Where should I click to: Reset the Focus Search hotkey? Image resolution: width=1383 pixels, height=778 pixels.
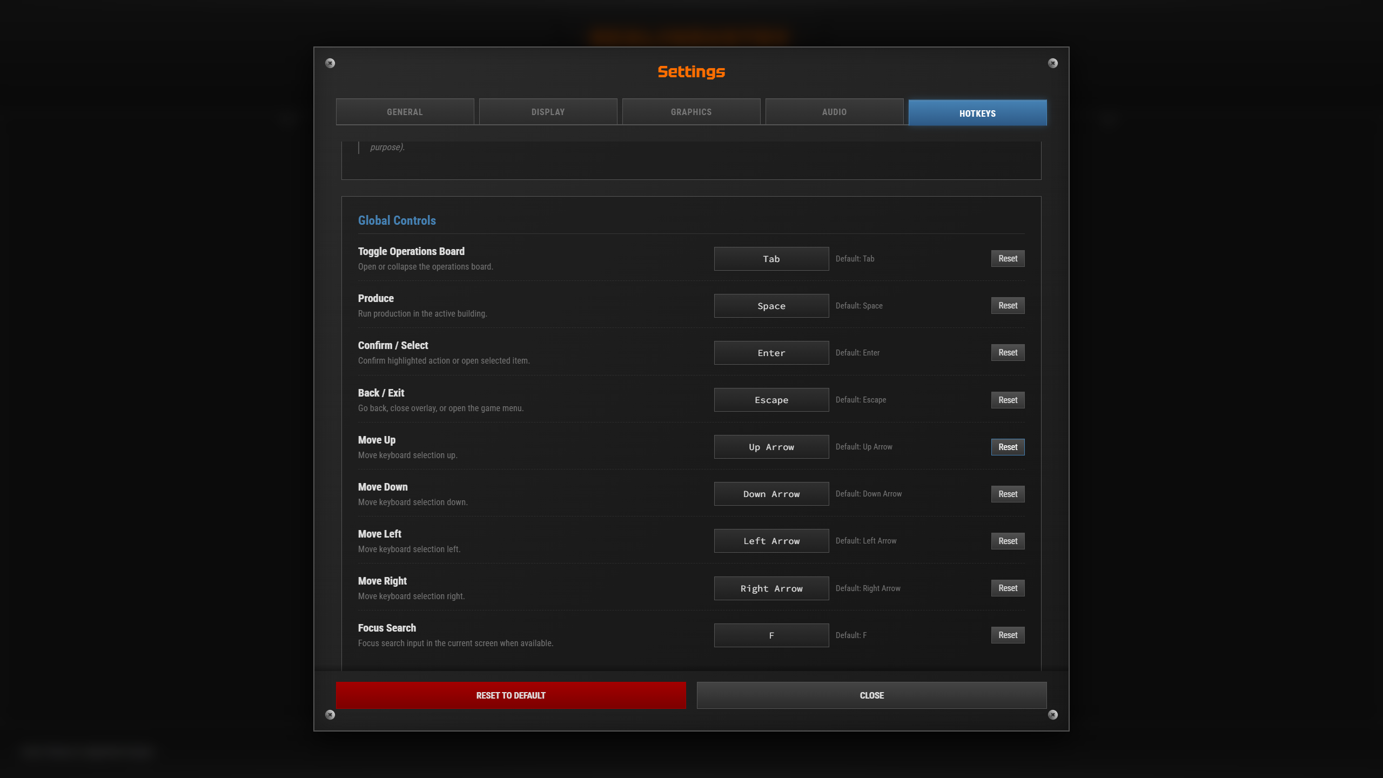click(x=1008, y=635)
